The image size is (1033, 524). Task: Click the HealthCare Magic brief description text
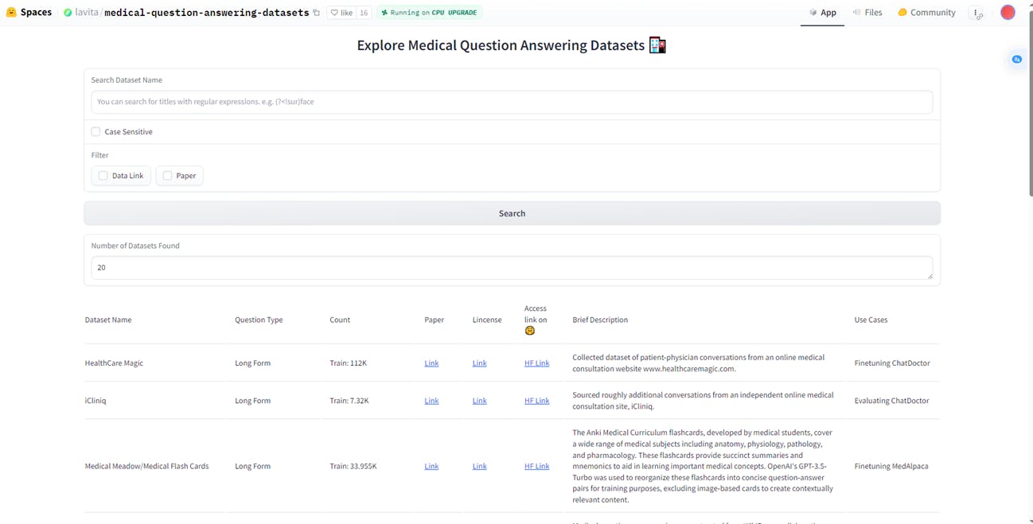click(698, 363)
